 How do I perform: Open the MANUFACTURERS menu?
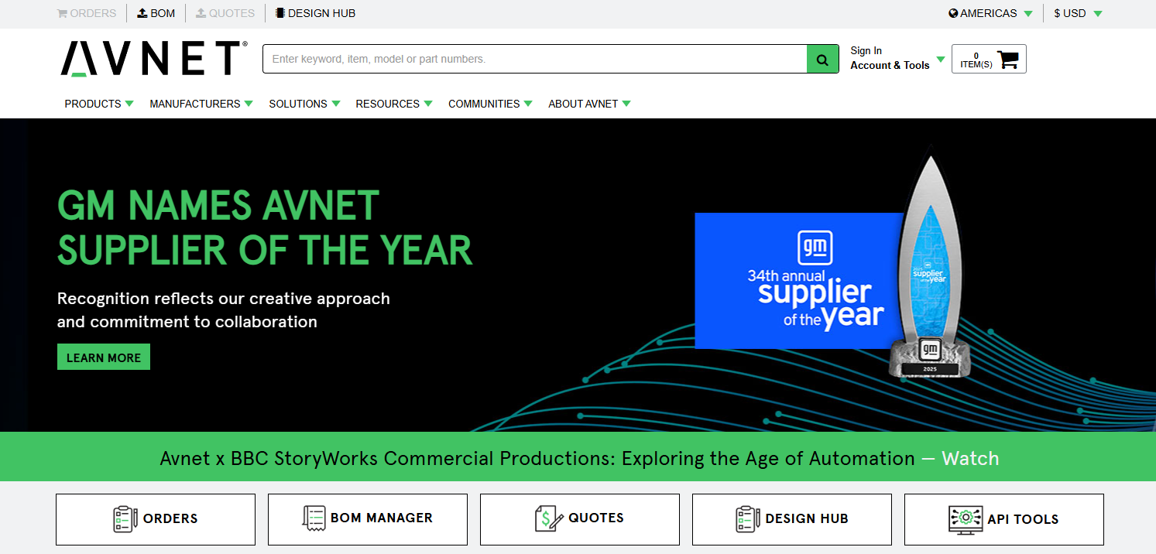coord(201,104)
